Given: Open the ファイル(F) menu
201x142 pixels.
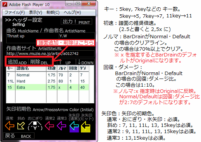Looking at the screenshot, I should (x=15, y=12).
